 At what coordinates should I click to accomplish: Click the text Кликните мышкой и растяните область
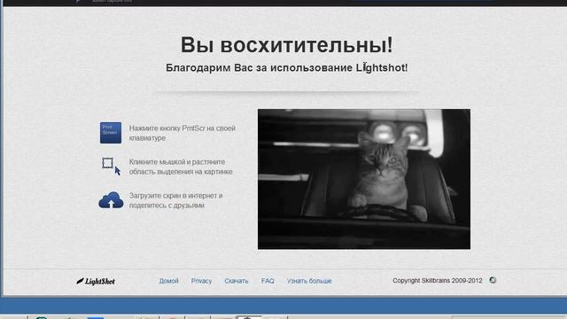(x=181, y=167)
